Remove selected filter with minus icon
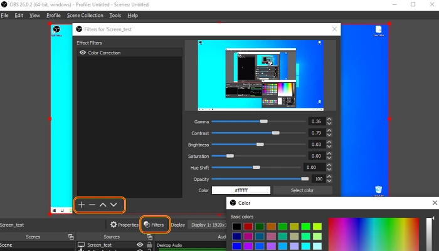 click(x=92, y=205)
